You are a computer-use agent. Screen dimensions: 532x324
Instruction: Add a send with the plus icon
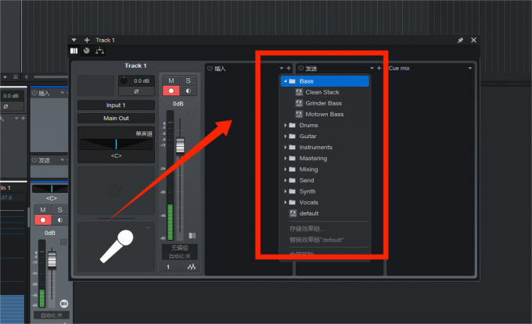click(x=379, y=68)
